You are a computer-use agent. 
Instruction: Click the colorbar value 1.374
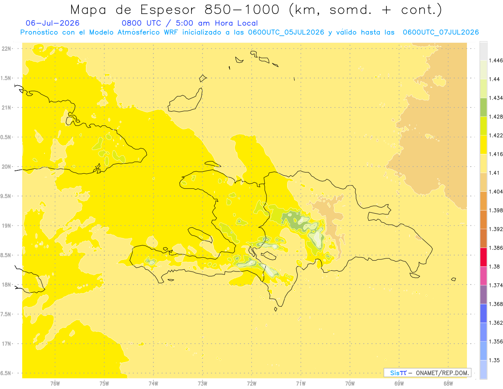point(495,285)
